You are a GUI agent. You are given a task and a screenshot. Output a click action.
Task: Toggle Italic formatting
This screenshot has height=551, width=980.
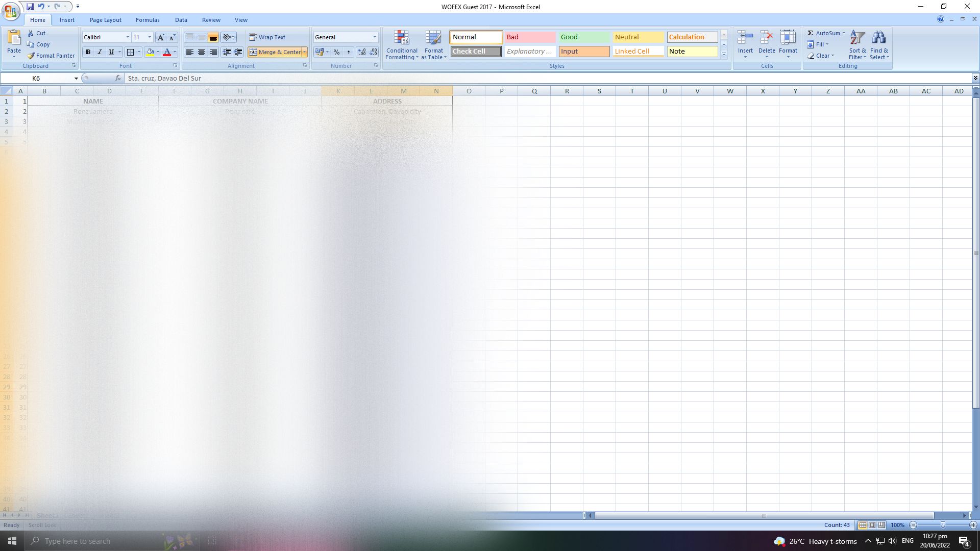click(100, 52)
